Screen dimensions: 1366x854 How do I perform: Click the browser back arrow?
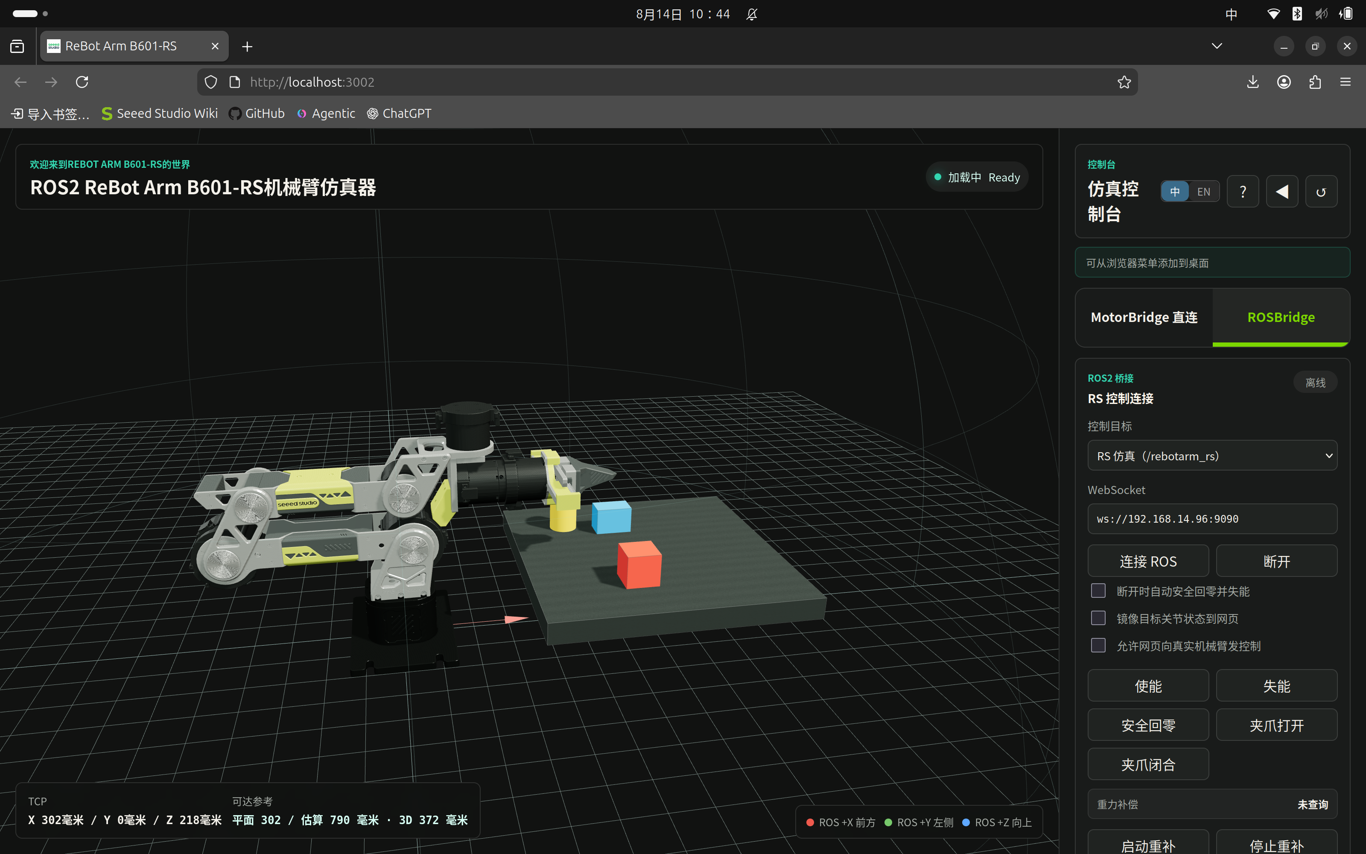coord(20,82)
